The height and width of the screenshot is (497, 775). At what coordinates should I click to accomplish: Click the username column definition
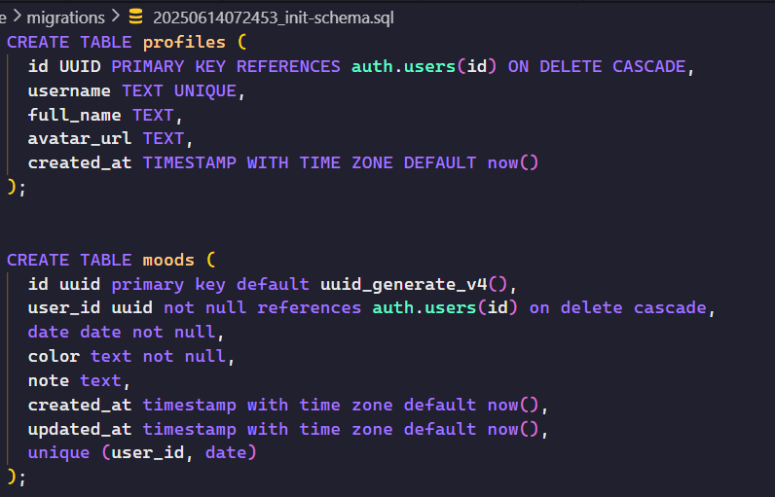(x=136, y=90)
